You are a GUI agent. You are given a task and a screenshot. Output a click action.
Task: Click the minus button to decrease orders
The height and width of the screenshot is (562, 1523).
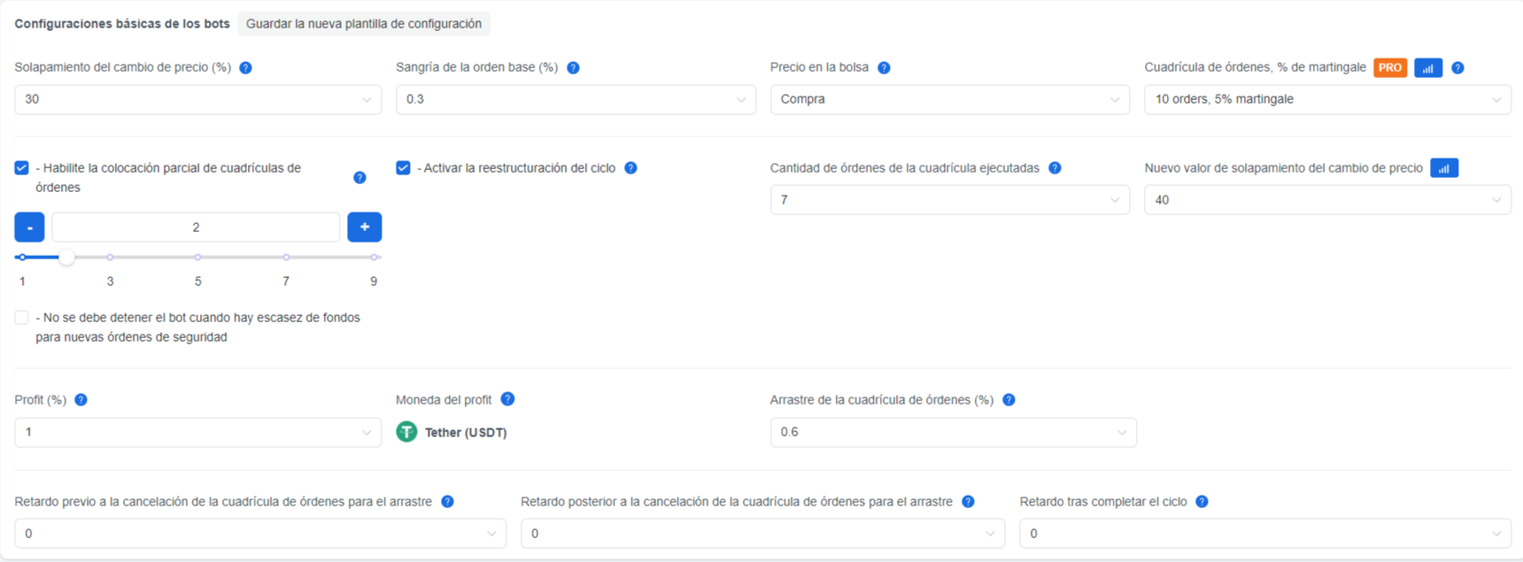(30, 227)
